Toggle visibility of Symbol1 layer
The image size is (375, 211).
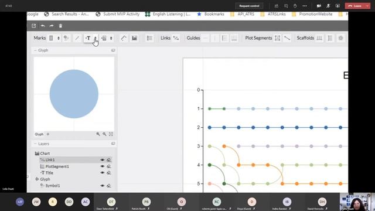(103, 186)
